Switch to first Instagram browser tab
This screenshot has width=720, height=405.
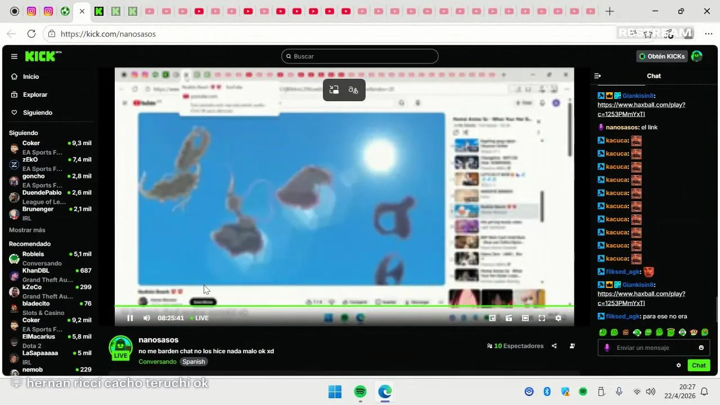(31, 11)
